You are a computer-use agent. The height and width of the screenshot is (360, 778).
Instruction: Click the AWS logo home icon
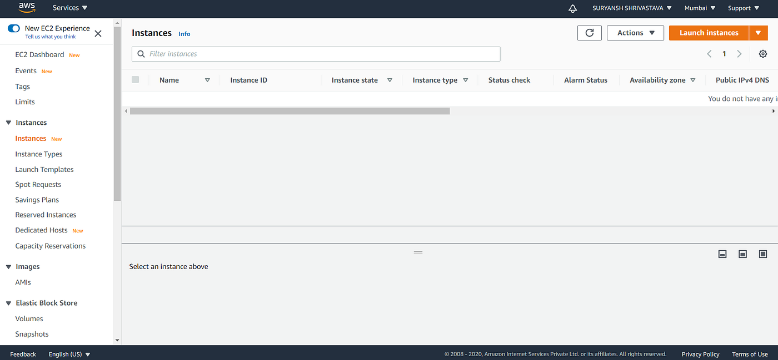click(27, 8)
